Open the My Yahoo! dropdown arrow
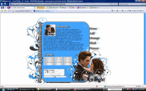This screenshot has height=91, width=146. [x=88, y=8]
